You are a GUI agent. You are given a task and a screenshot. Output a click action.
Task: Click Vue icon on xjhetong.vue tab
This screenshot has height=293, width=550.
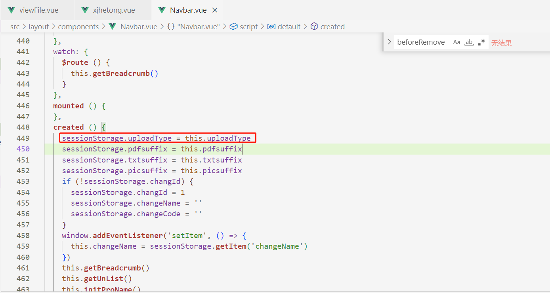[85, 10]
